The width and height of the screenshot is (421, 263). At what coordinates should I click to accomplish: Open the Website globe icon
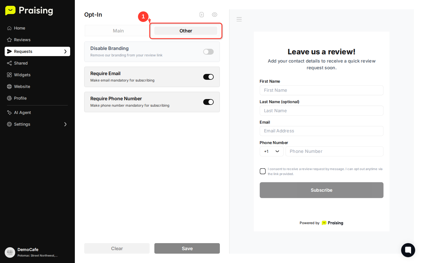point(9,86)
